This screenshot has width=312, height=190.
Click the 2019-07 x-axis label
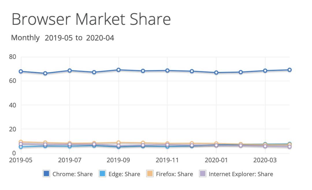click(70, 160)
